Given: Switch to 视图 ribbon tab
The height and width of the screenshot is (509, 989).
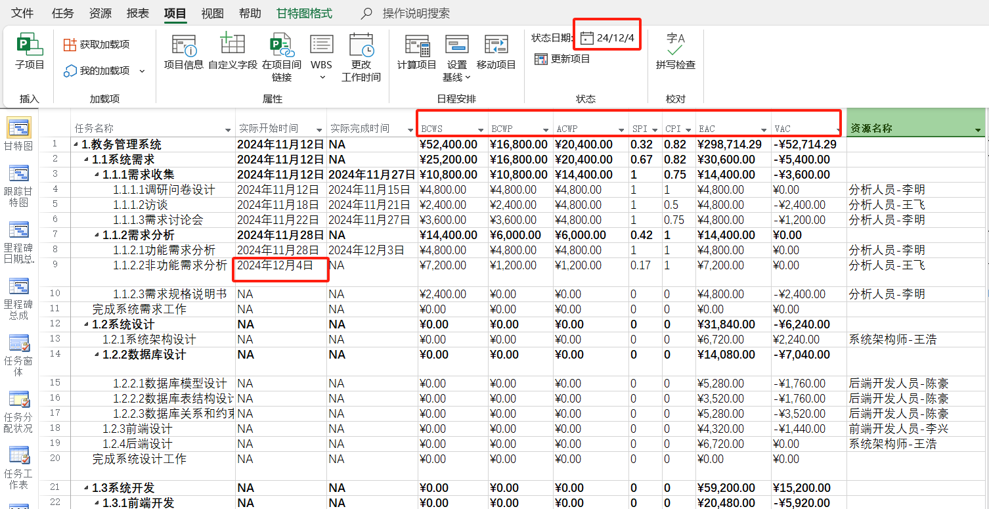Looking at the screenshot, I should (x=212, y=13).
